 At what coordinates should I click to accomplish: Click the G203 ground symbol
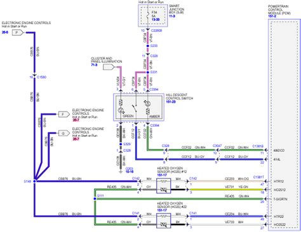(x=121, y=172)
